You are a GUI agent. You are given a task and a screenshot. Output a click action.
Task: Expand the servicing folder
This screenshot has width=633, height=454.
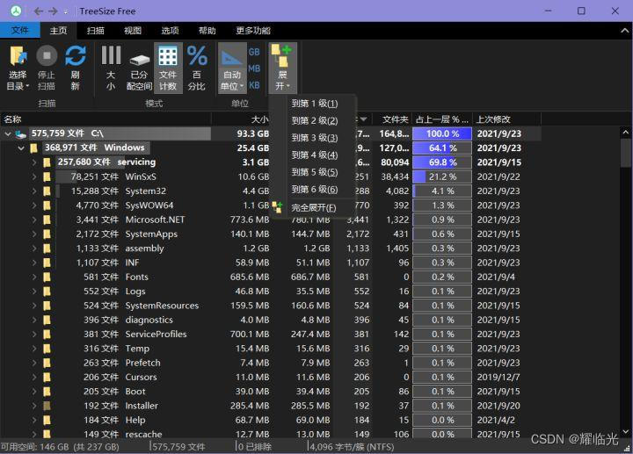[34, 162]
